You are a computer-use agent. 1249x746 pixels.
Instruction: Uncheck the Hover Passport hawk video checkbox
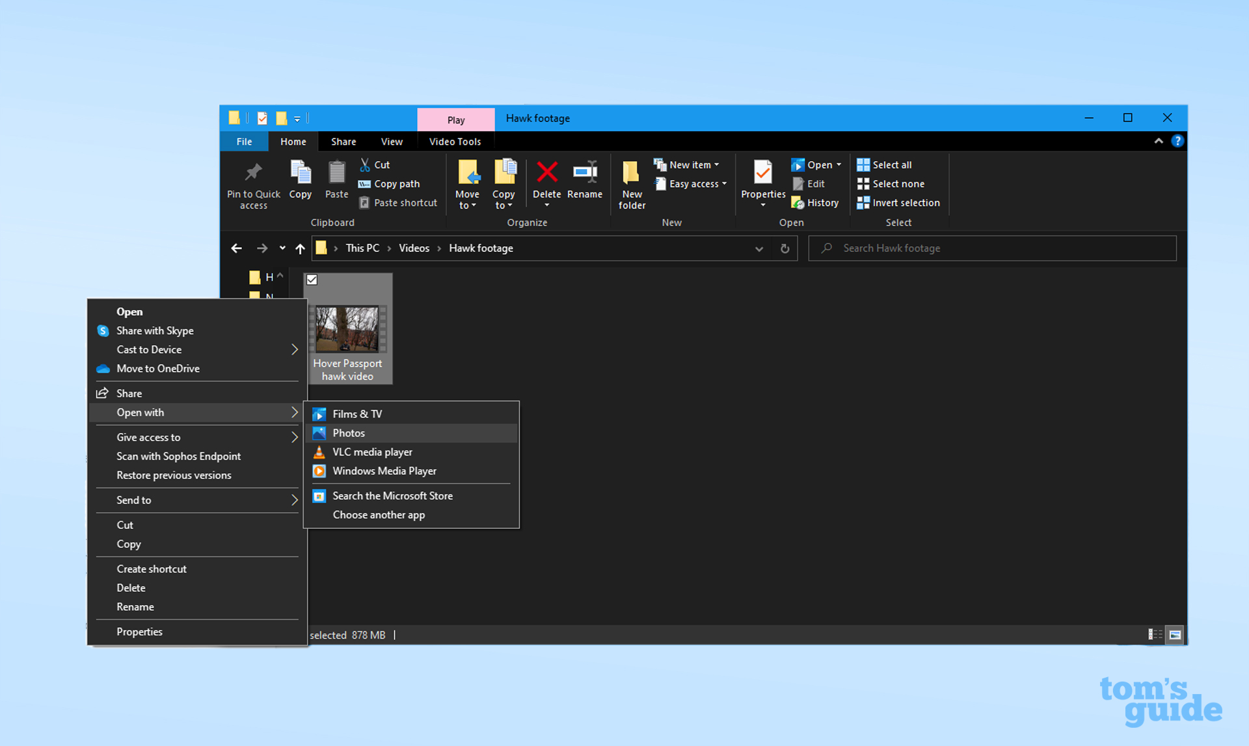312,279
